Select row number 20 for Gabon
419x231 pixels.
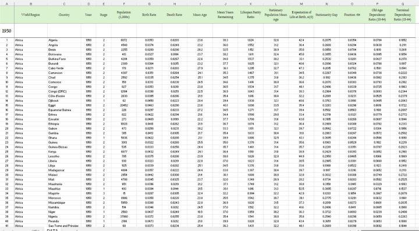pyautogui.click(x=7, y=129)
